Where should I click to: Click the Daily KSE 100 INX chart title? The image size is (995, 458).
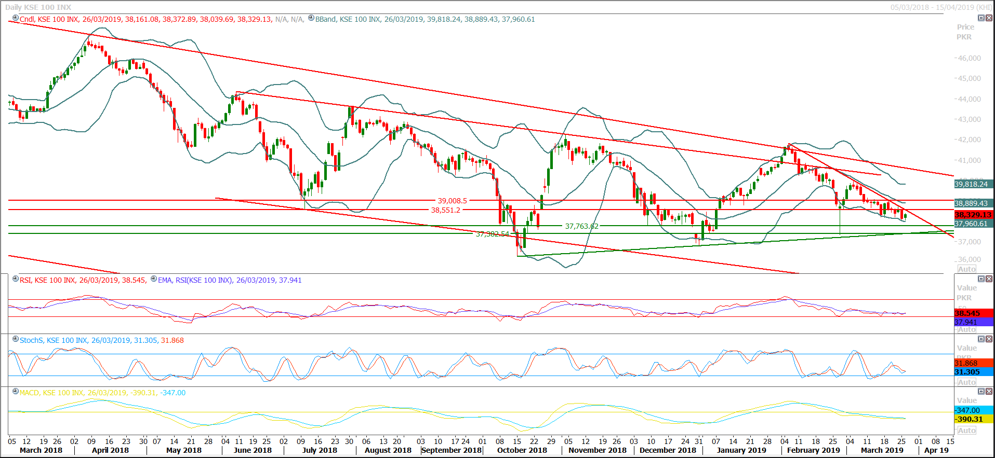38,7
